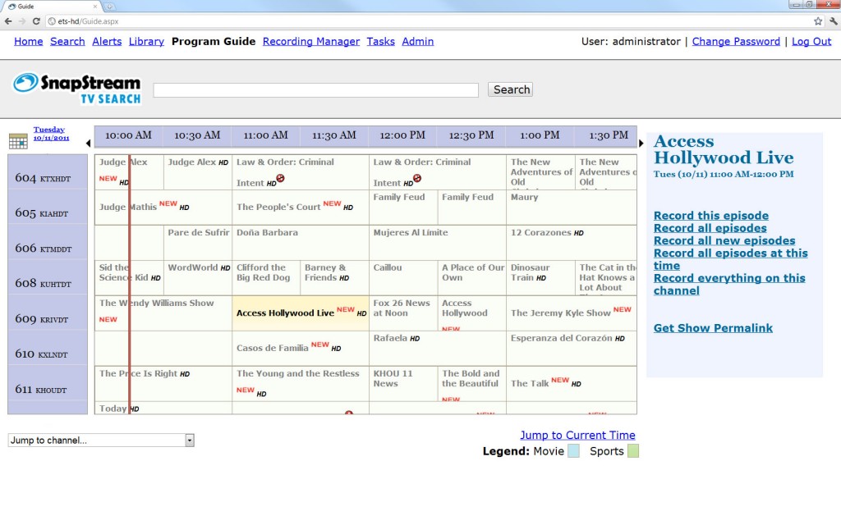Select The People's Court program cell
Image resolution: width=841 pixels, height=525 pixels.
pyautogui.click(x=279, y=207)
